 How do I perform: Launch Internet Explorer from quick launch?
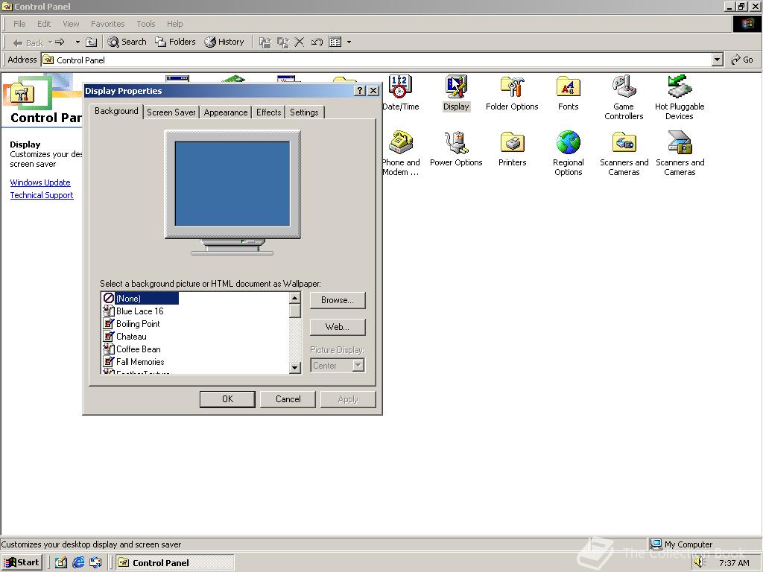click(77, 562)
